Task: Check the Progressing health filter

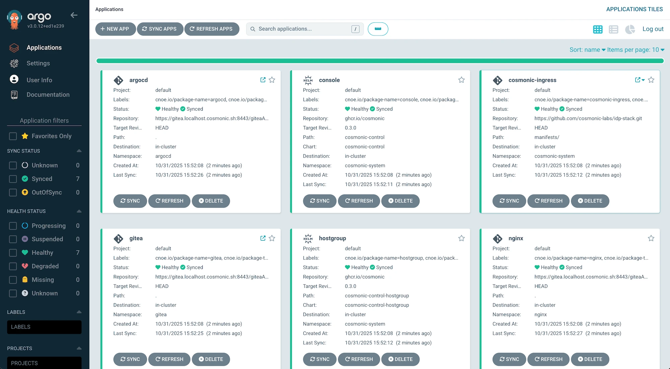Action: pos(13,226)
